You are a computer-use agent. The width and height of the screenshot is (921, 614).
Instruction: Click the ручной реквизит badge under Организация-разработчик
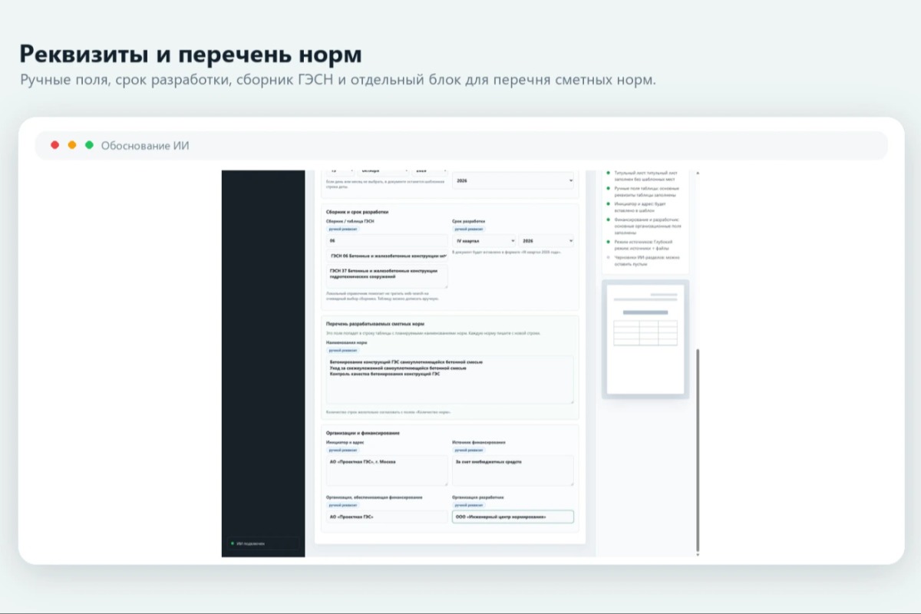click(x=469, y=506)
